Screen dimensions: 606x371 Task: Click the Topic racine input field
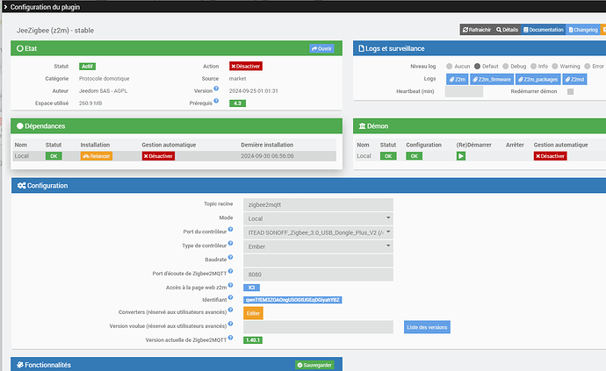tap(318, 204)
